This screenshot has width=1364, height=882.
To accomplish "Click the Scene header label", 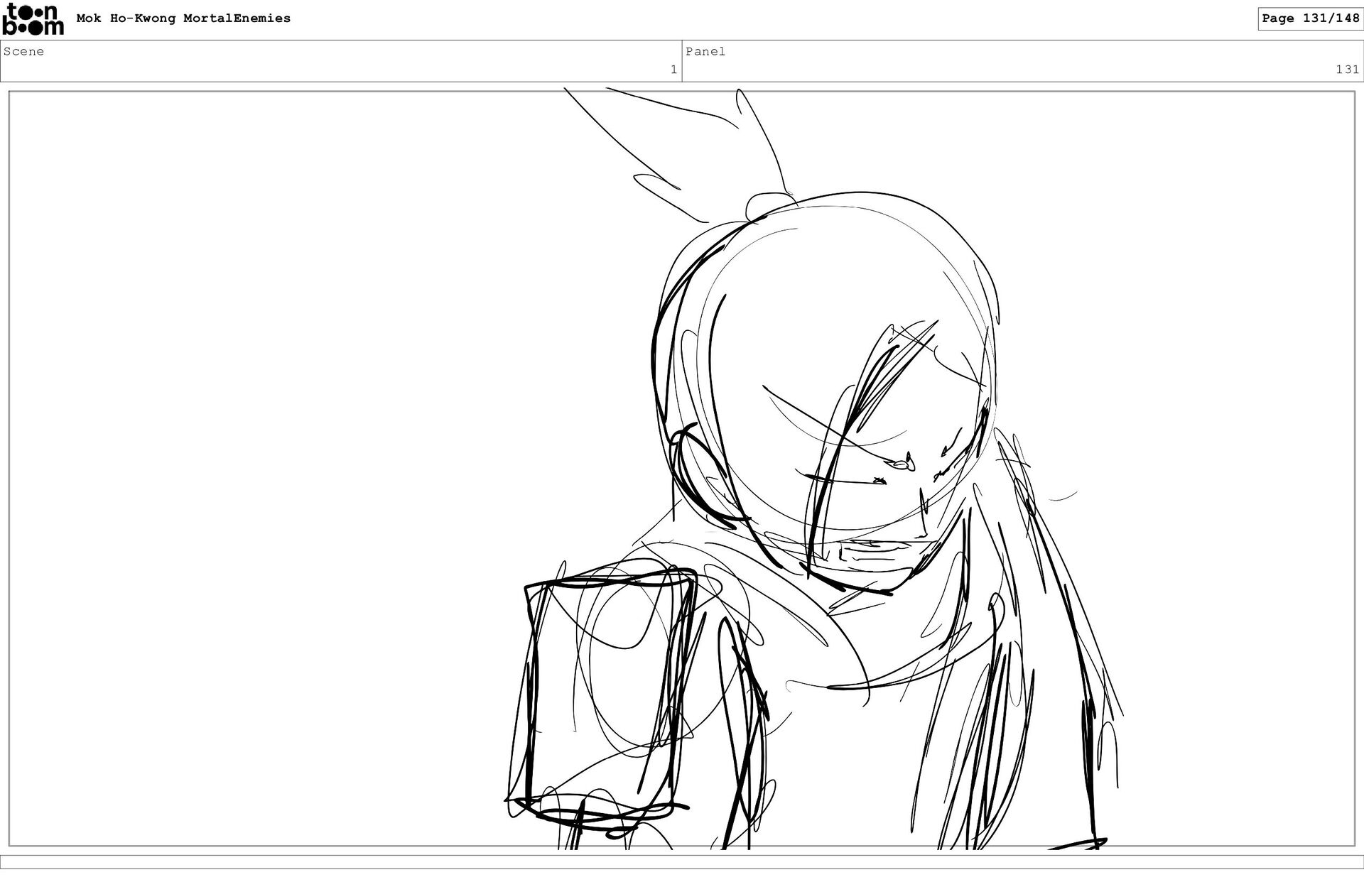I will point(23,51).
